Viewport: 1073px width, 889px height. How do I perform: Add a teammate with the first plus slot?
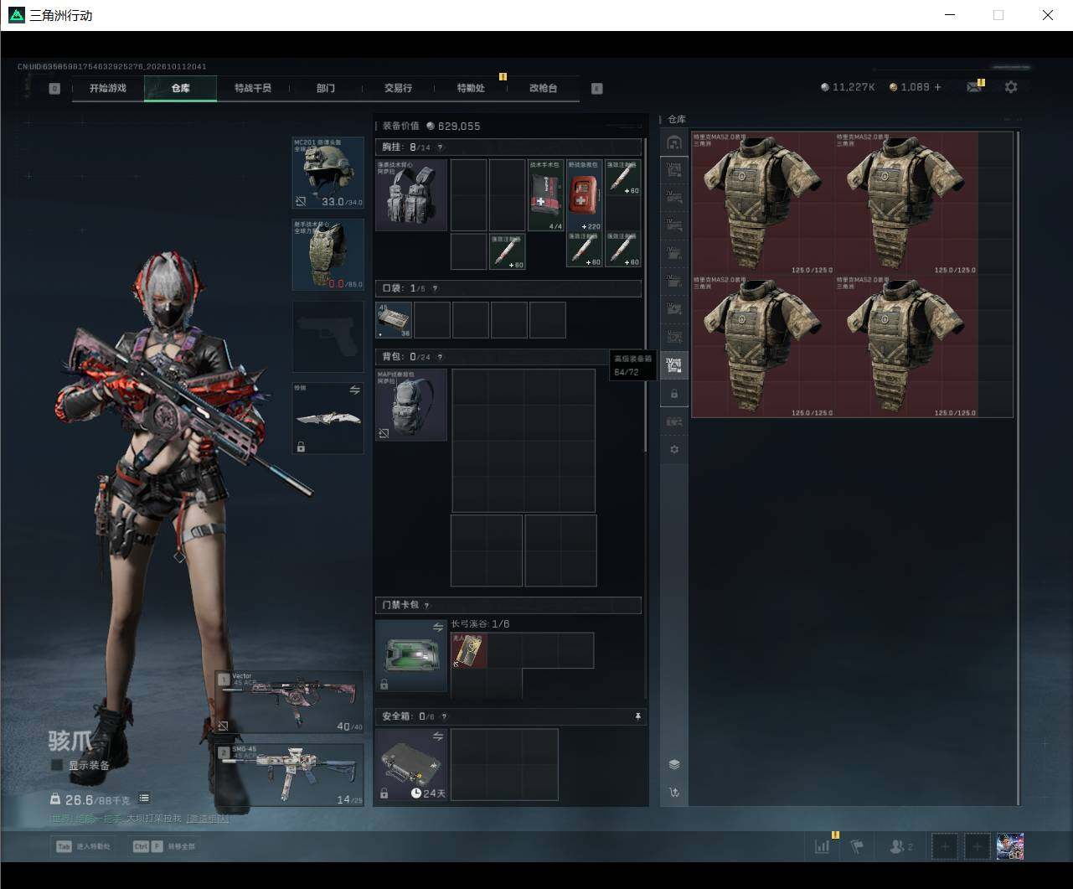945,846
